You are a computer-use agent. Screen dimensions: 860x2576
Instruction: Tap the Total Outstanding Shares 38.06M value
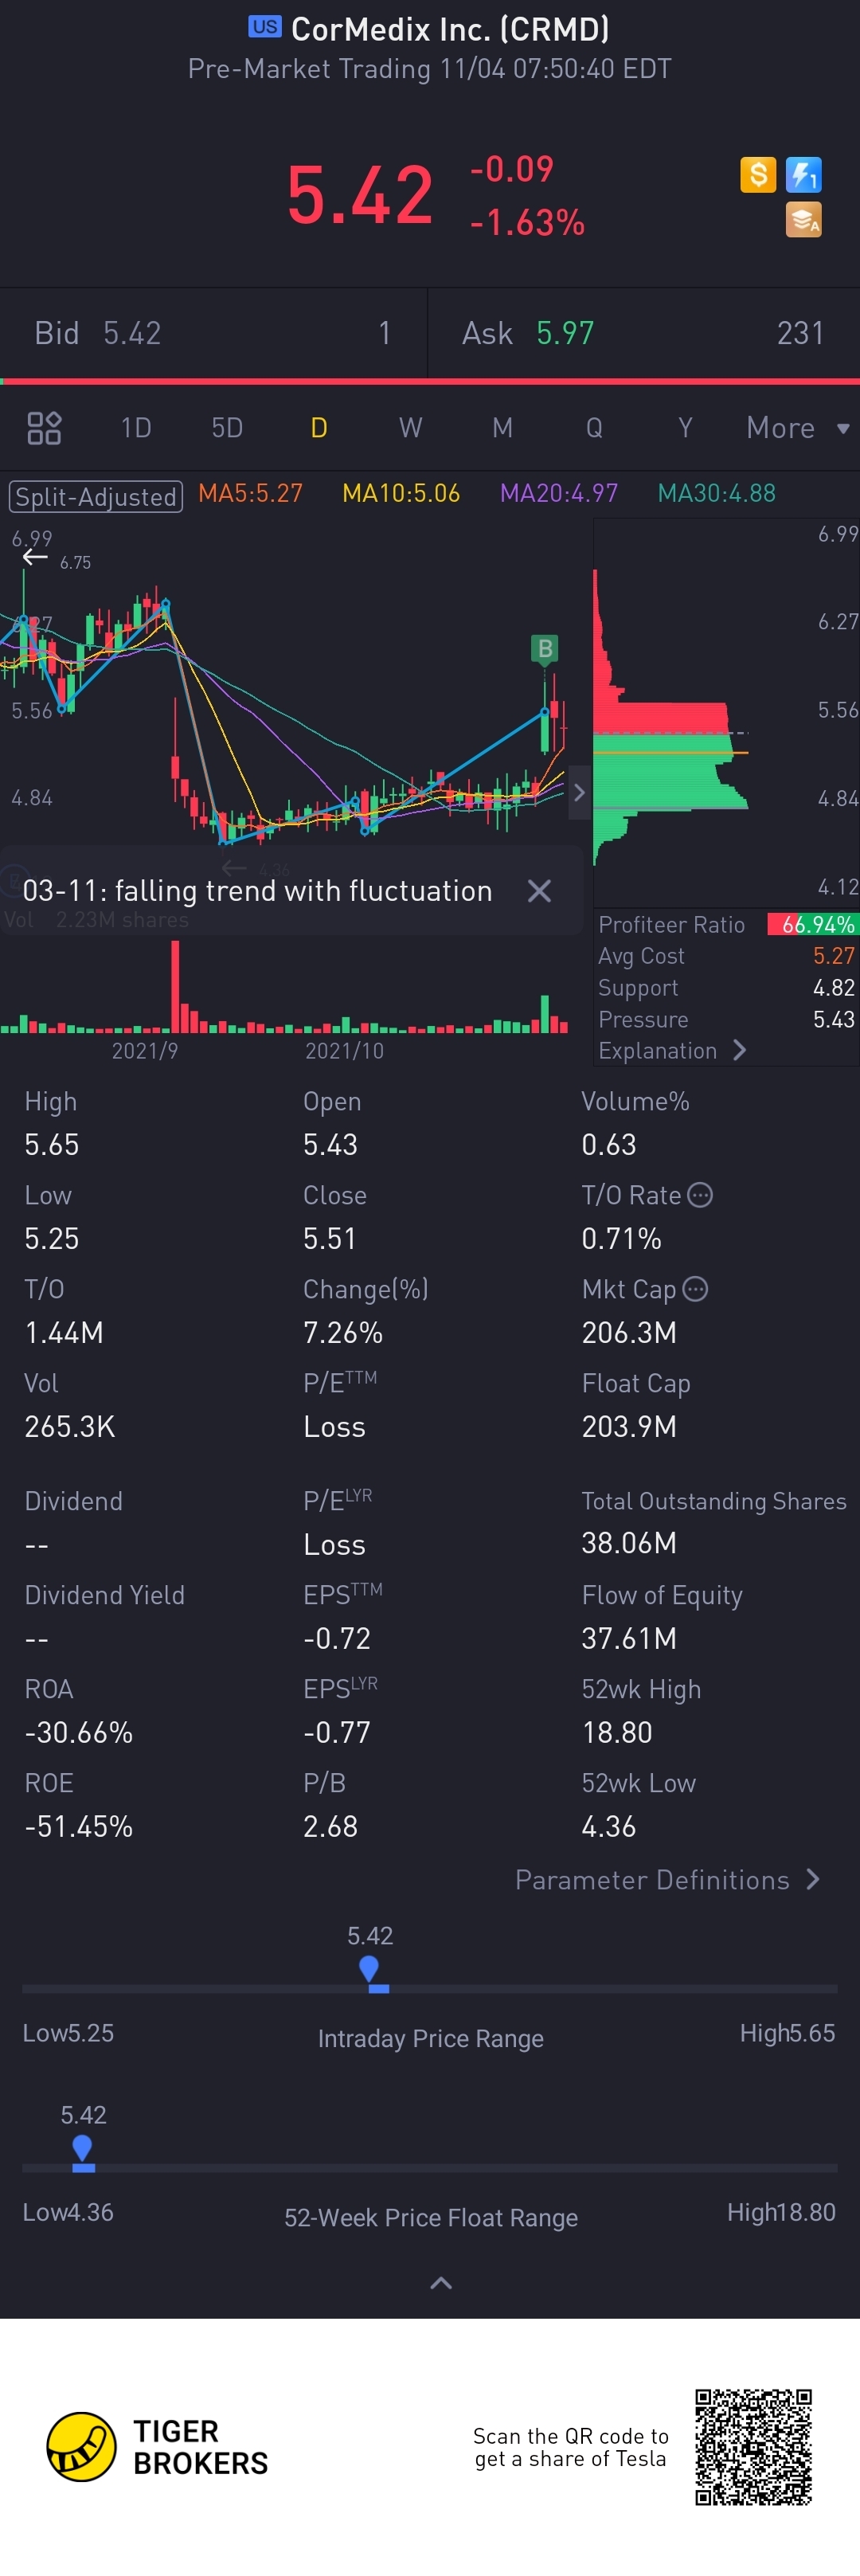pyautogui.click(x=629, y=1543)
